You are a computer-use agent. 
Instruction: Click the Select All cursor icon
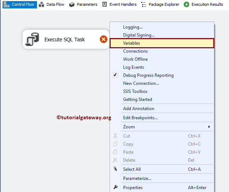point(115,169)
